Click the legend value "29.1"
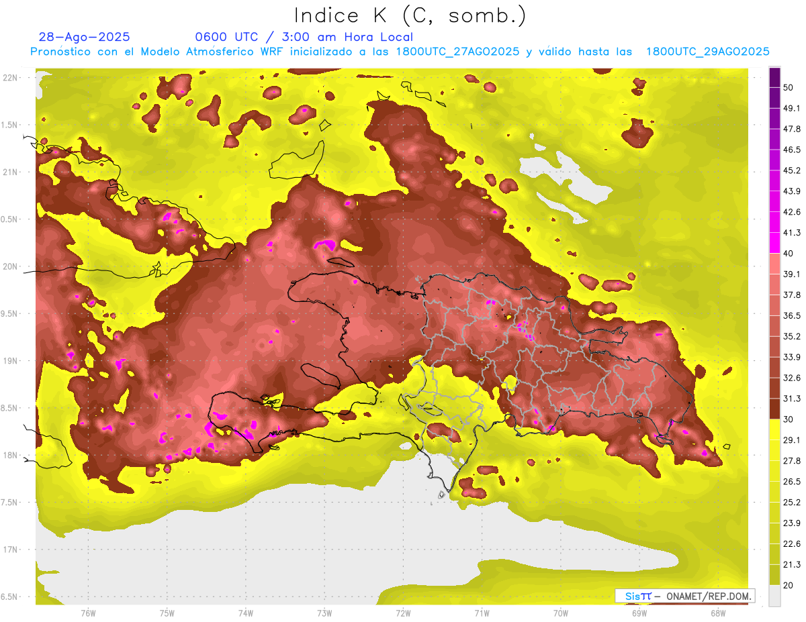 792,440
